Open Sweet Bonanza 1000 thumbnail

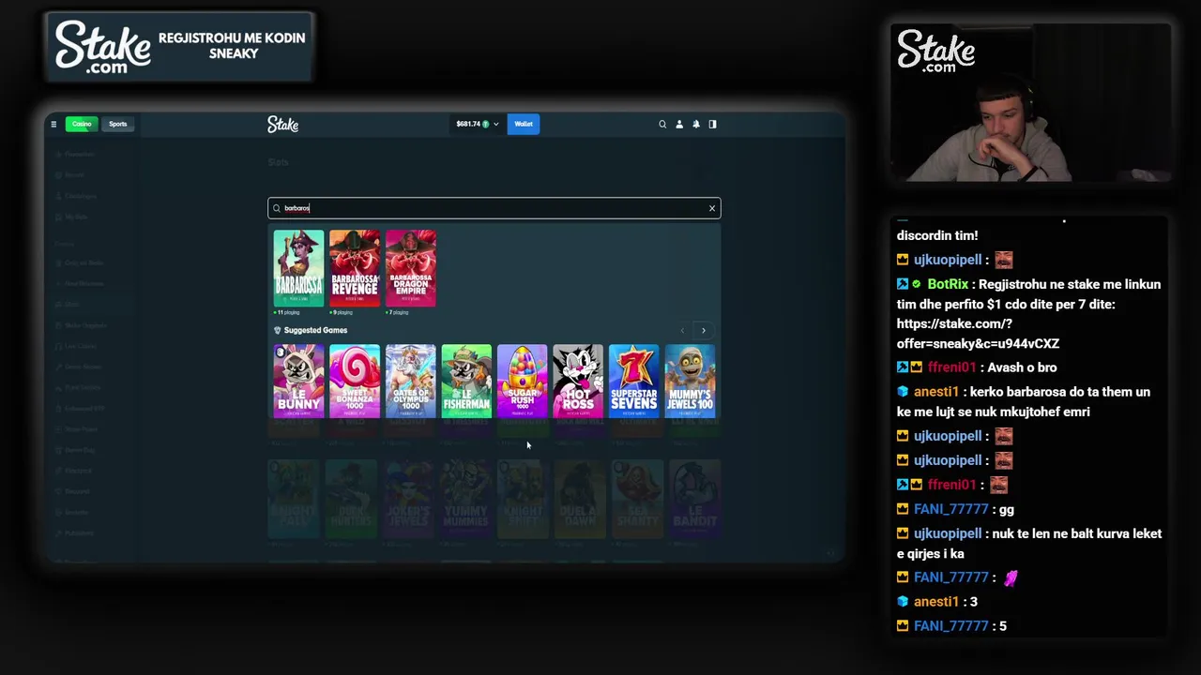[355, 381]
